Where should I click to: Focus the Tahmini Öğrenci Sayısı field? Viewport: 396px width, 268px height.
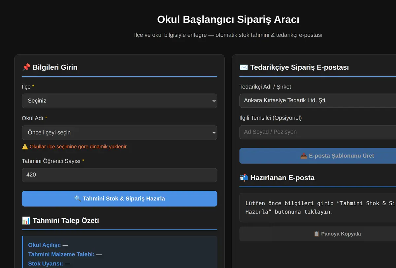point(119,175)
